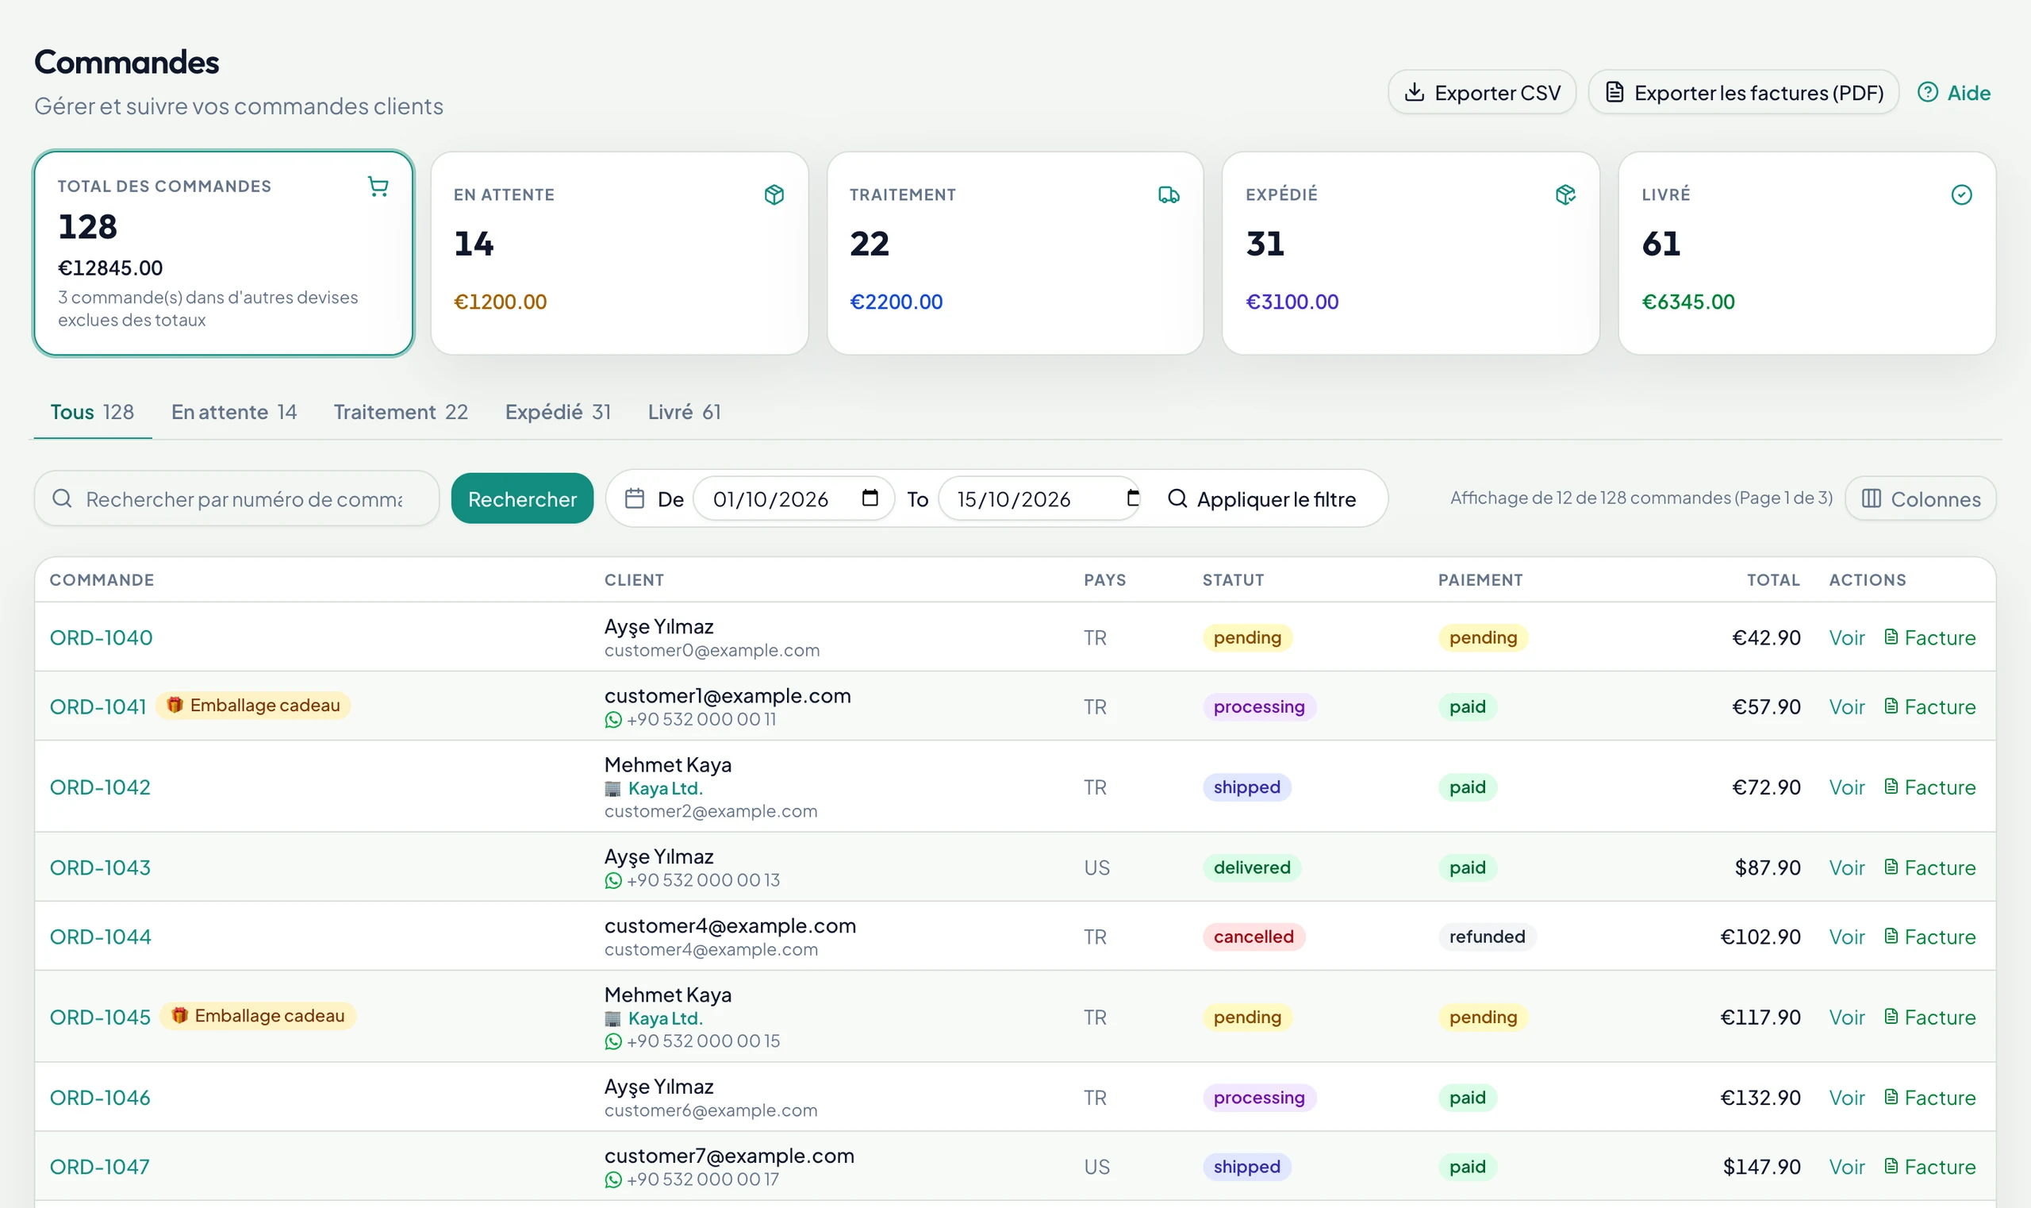Select the Total des commandes summary card
Viewport: 2031px width, 1208px height.
coord(223,253)
